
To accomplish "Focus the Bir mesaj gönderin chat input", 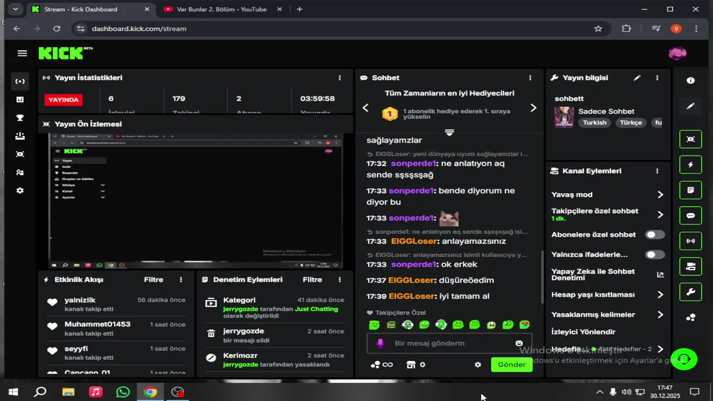I will 450,343.
